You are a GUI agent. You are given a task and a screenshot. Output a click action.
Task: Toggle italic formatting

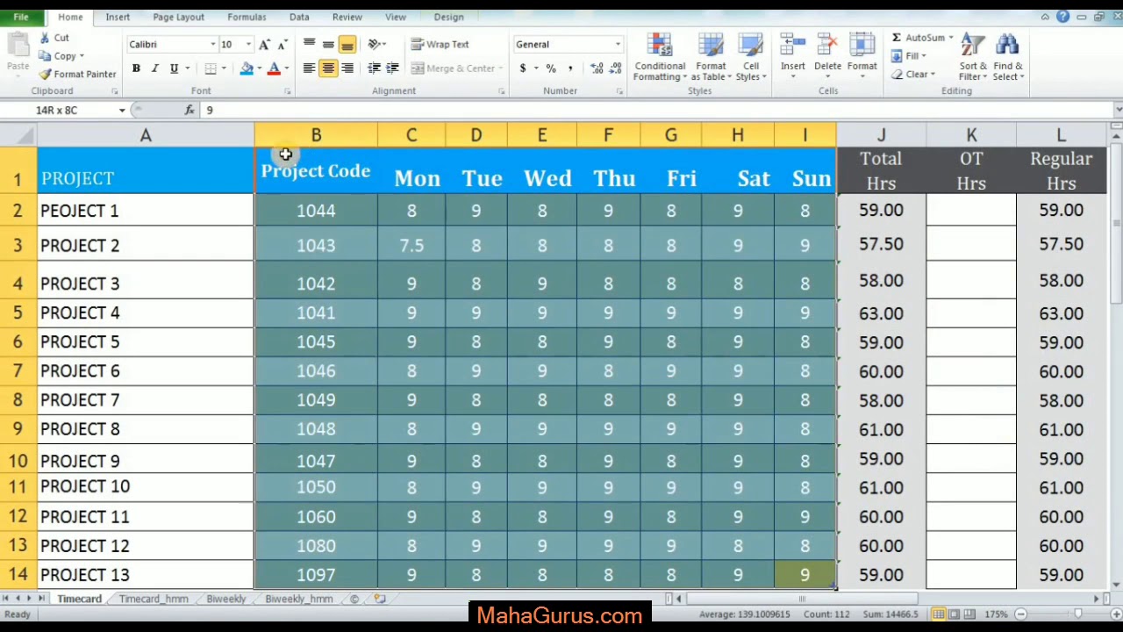click(154, 68)
